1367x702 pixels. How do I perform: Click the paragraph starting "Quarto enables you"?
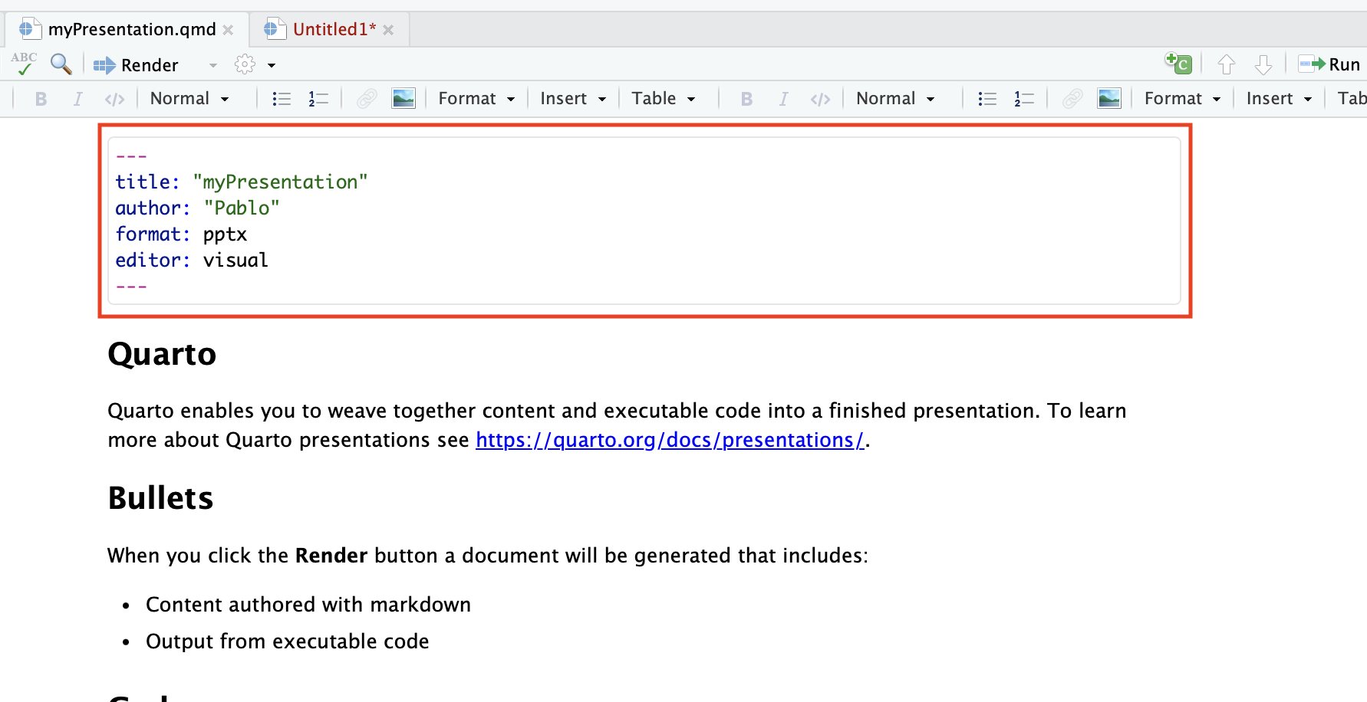[617, 425]
